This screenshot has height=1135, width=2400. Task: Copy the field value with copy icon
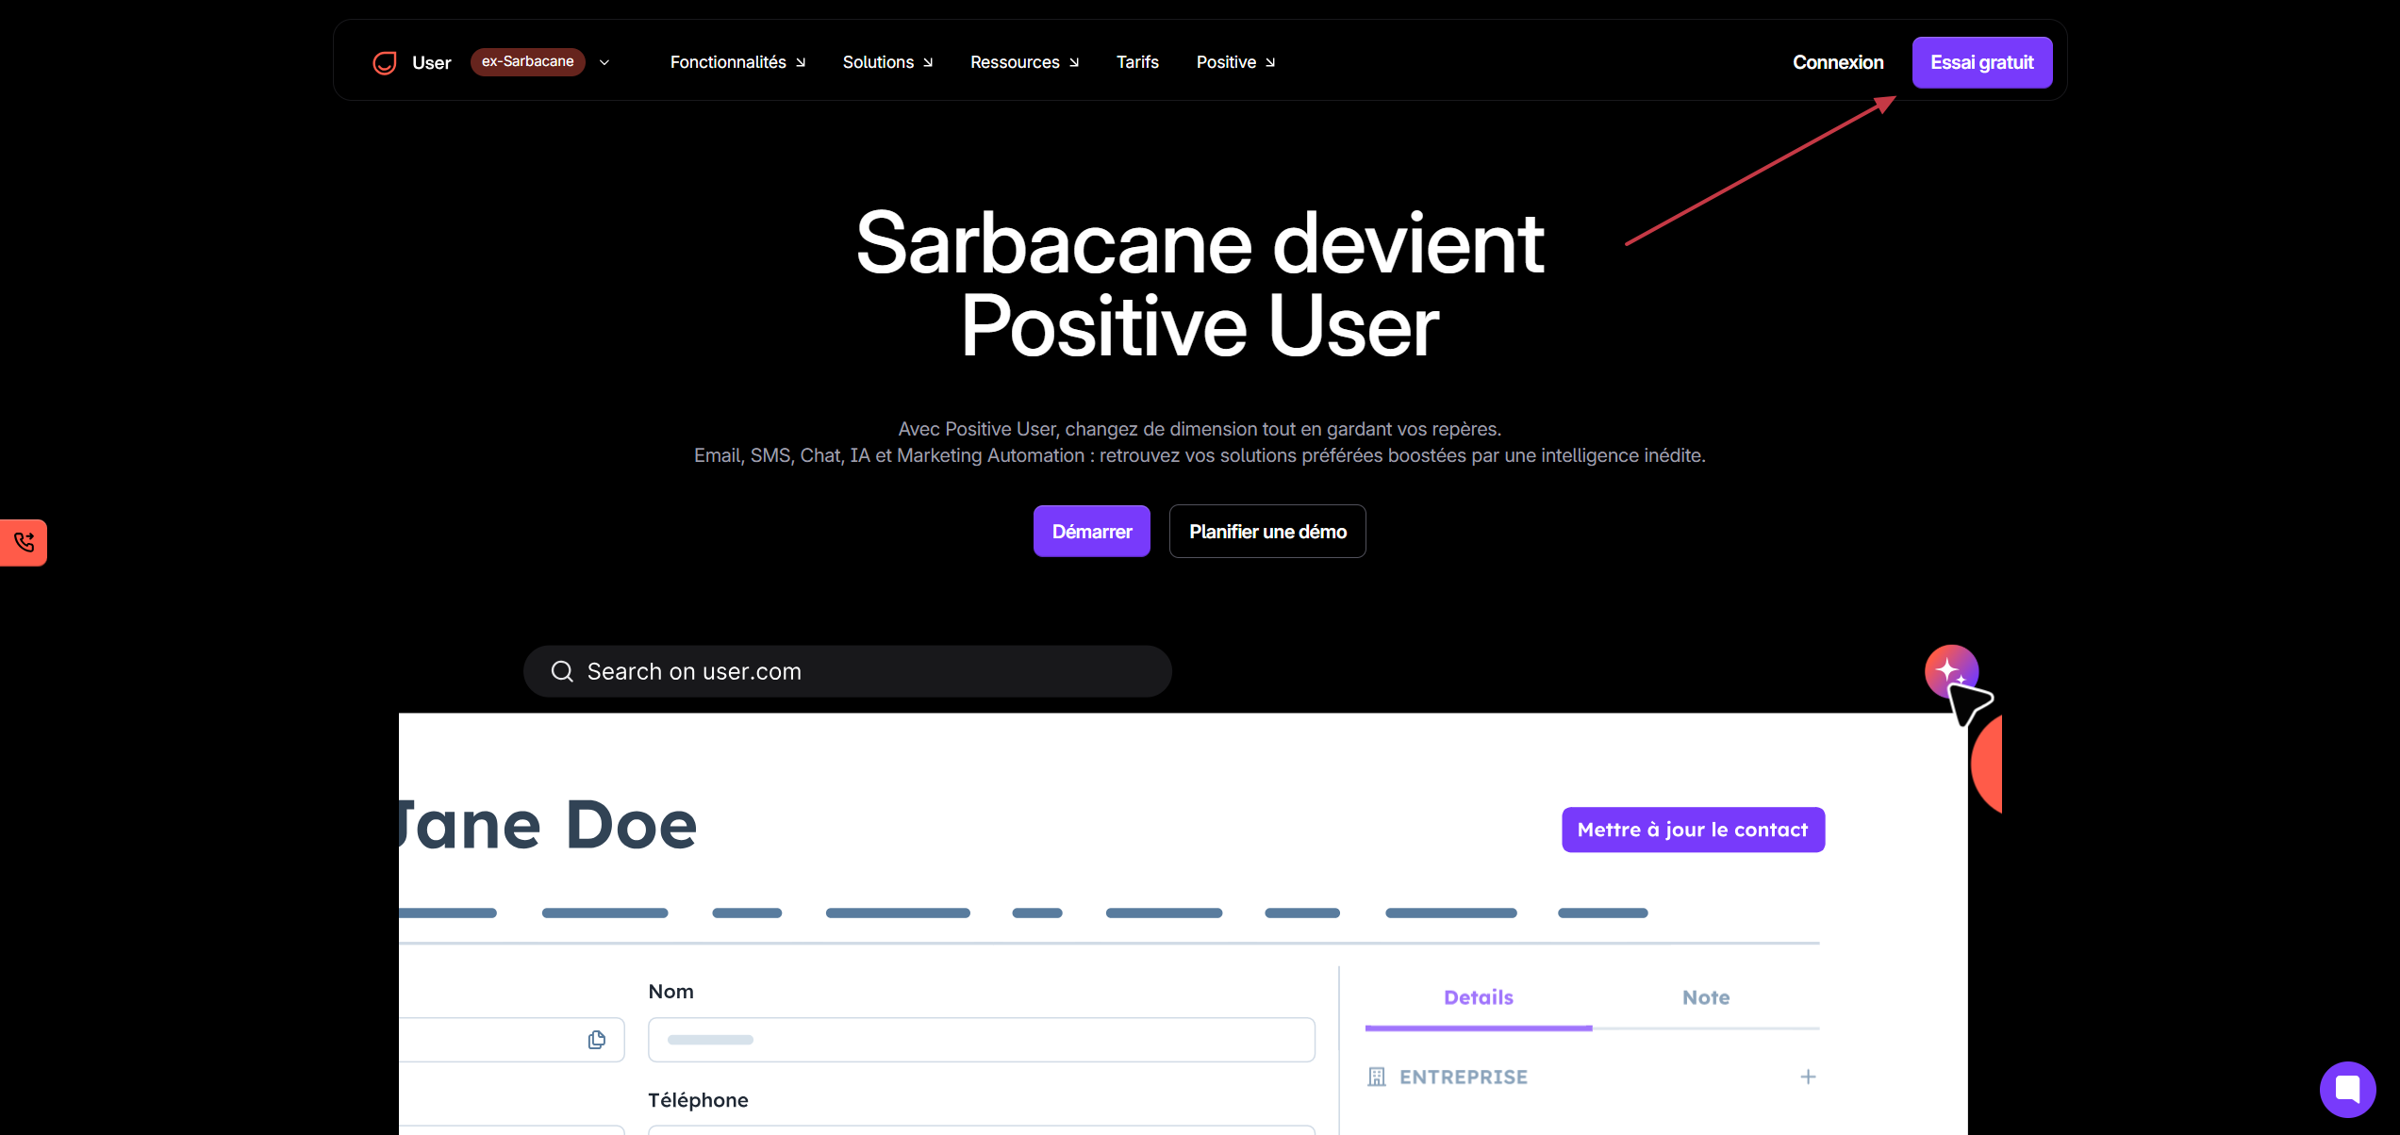coord(597,1039)
